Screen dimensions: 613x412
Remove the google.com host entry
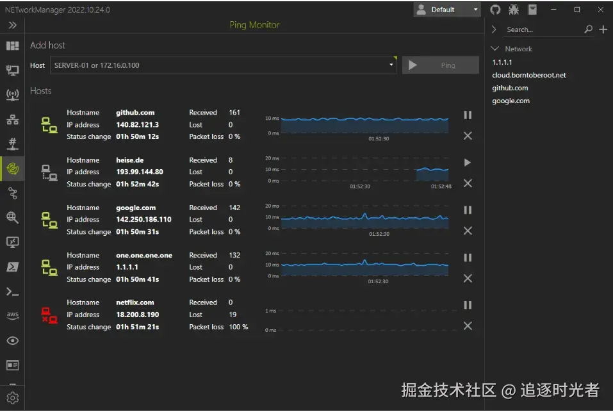[468, 231]
